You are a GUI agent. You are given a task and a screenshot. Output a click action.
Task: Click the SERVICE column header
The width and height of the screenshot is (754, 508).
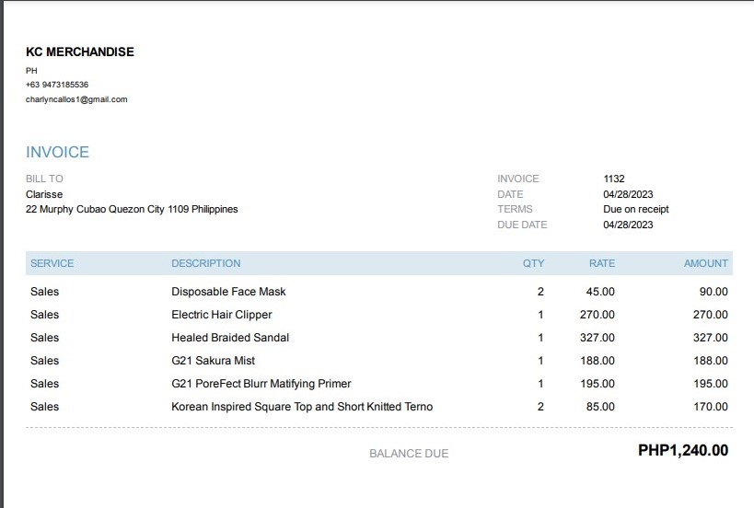click(x=52, y=263)
